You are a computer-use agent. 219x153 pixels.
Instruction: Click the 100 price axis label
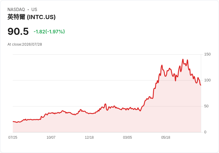tap(207, 80)
